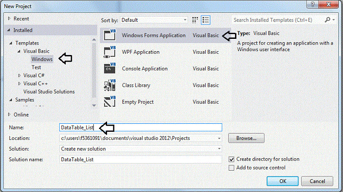Select Visual Studio Solutions tree item
The height and width of the screenshot is (192, 343).
pyautogui.click(x=49, y=91)
